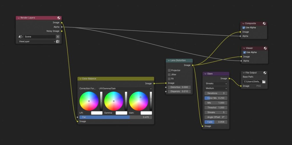Click Color Balance Image output socket
This screenshot has height=145, width=292.
154,83
